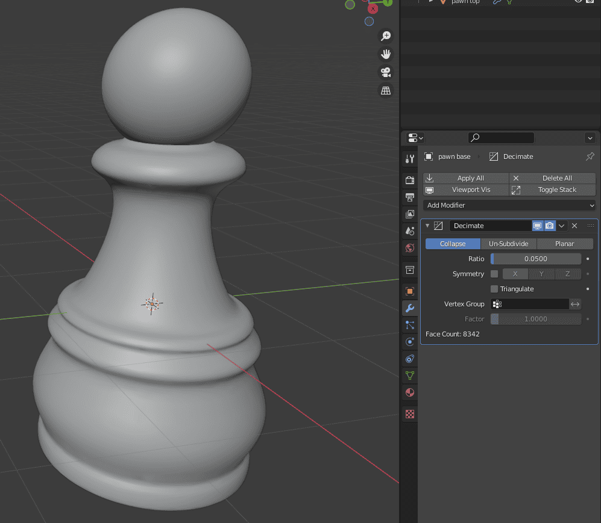This screenshot has width=601, height=523.
Task: Open the Render Properties tab
Action: click(x=410, y=179)
